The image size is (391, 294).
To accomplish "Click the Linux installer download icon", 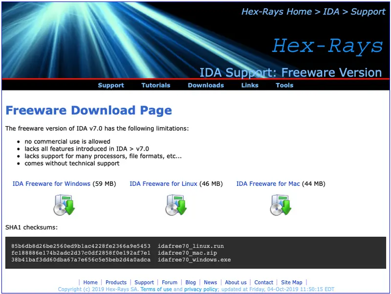I will 176,205.
